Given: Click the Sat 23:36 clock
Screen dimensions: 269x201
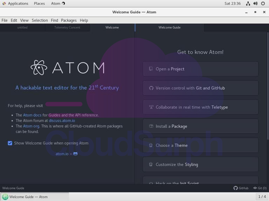Looking at the screenshot, I should [x=233, y=3].
